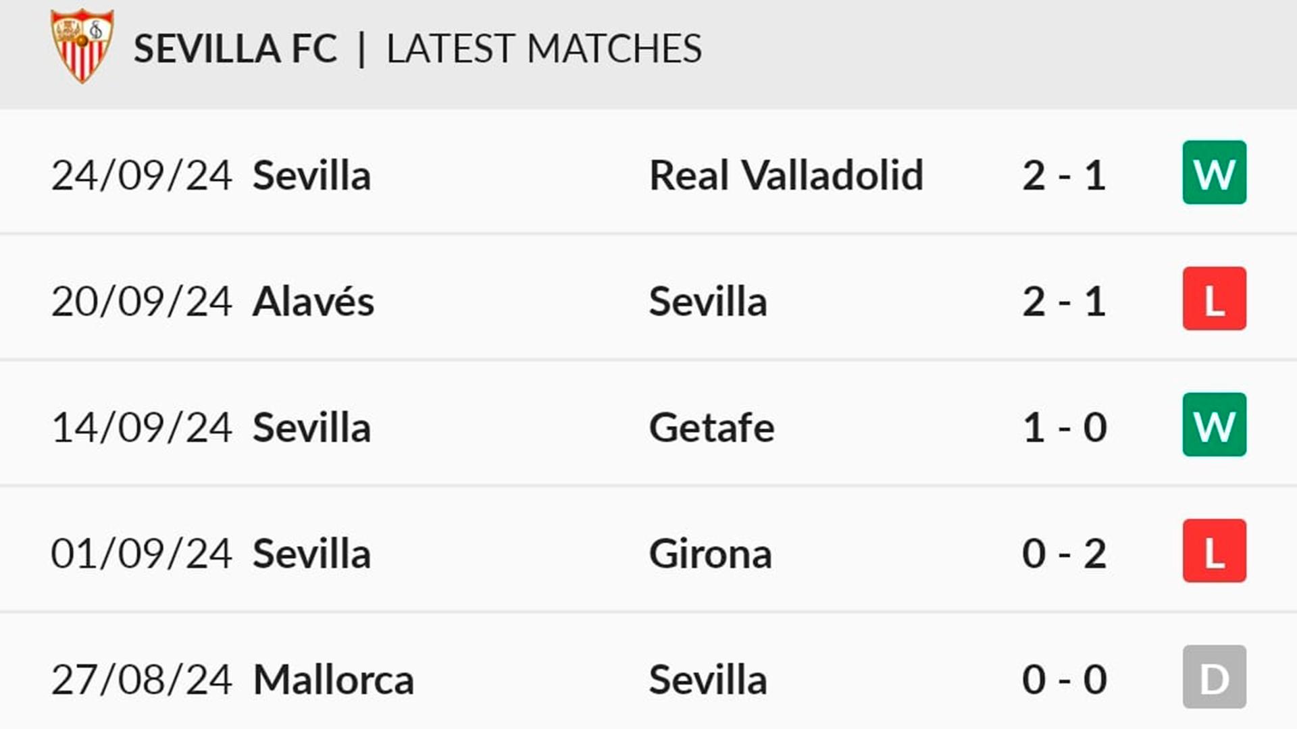The image size is (1297, 729).
Task: Select the 24/09/24 match date
Action: point(142,175)
